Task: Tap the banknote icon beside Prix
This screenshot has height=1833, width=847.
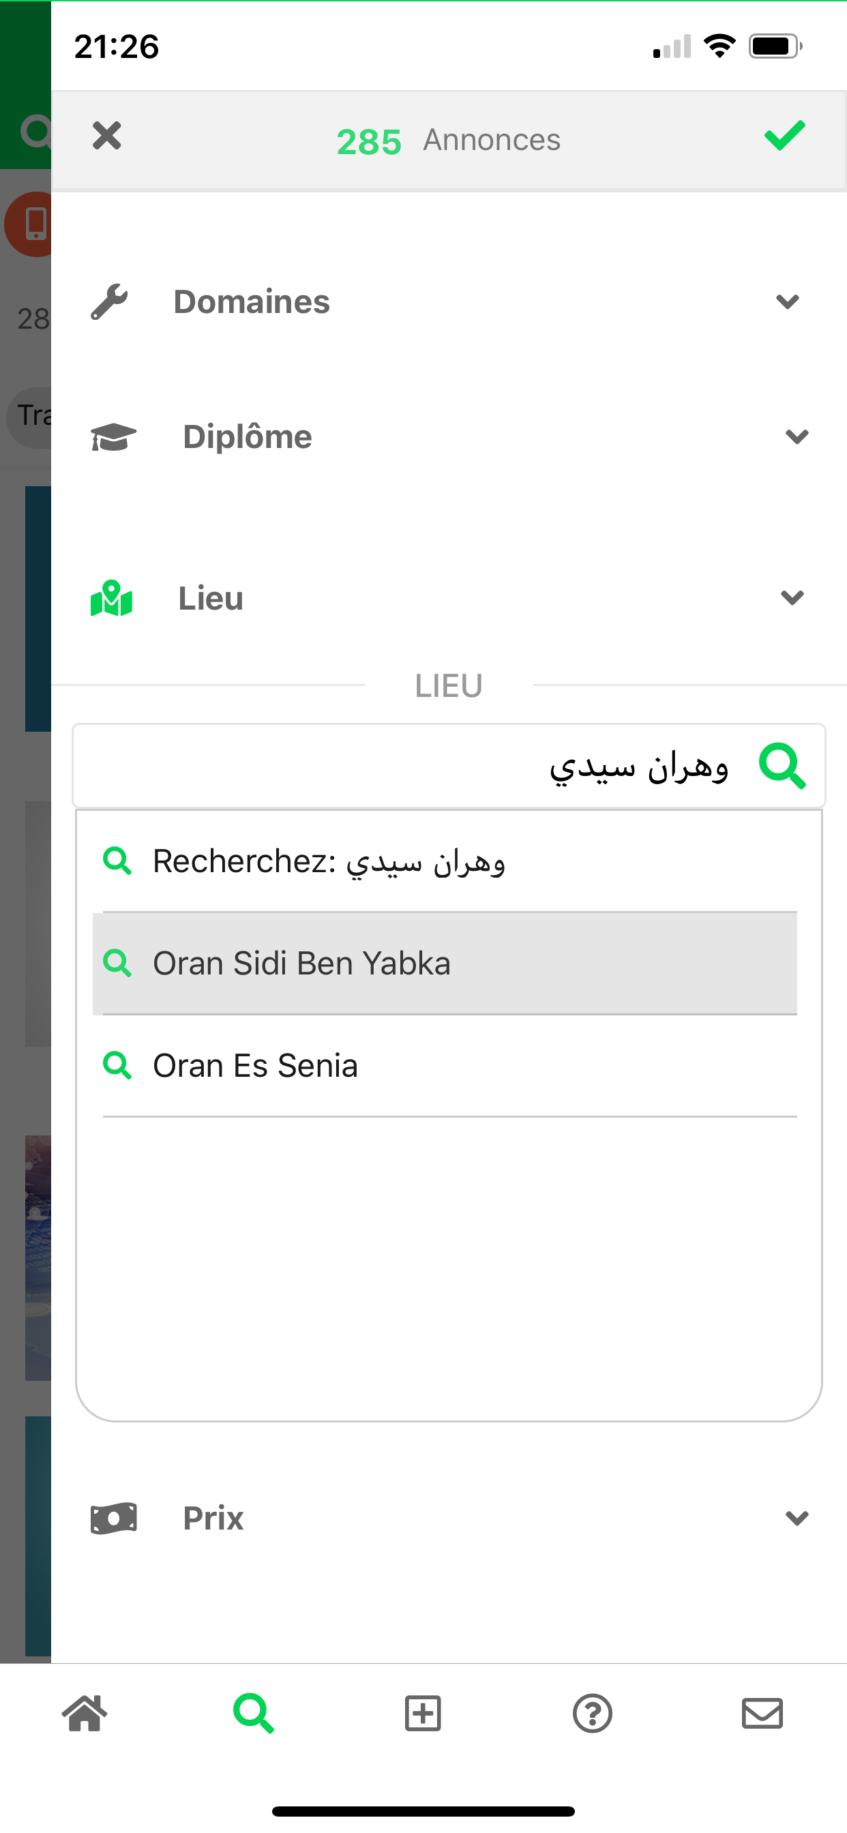Action: tap(114, 1518)
